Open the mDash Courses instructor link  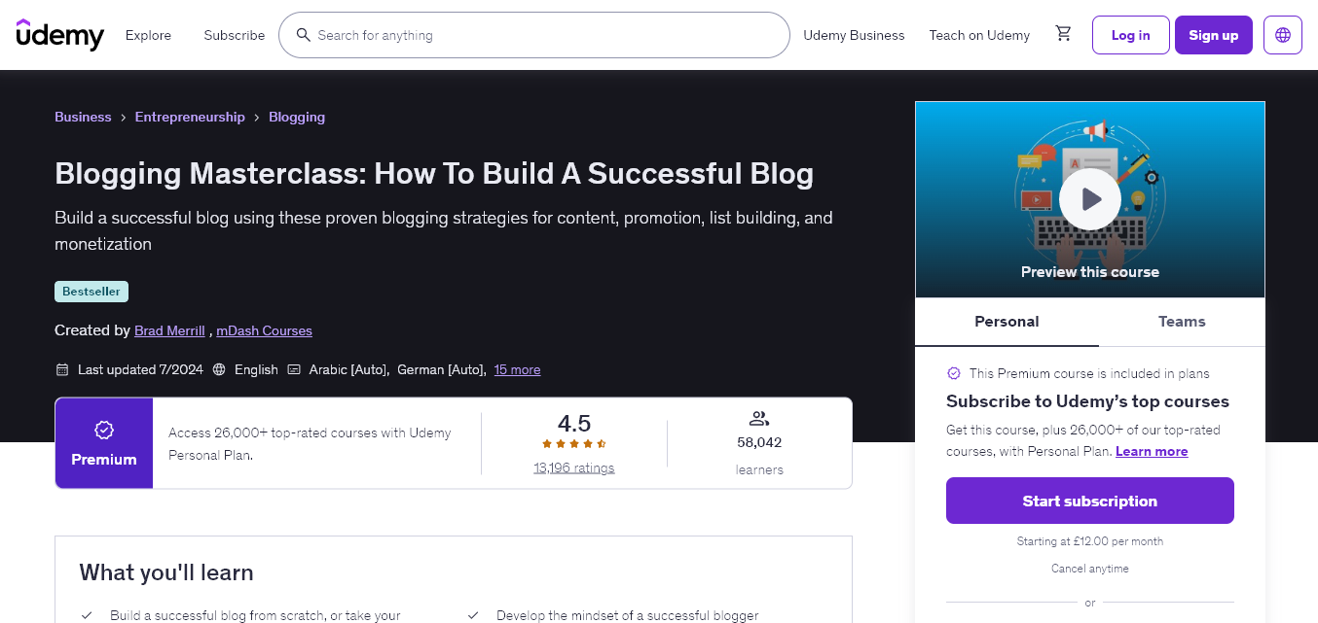click(x=264, y=330)
